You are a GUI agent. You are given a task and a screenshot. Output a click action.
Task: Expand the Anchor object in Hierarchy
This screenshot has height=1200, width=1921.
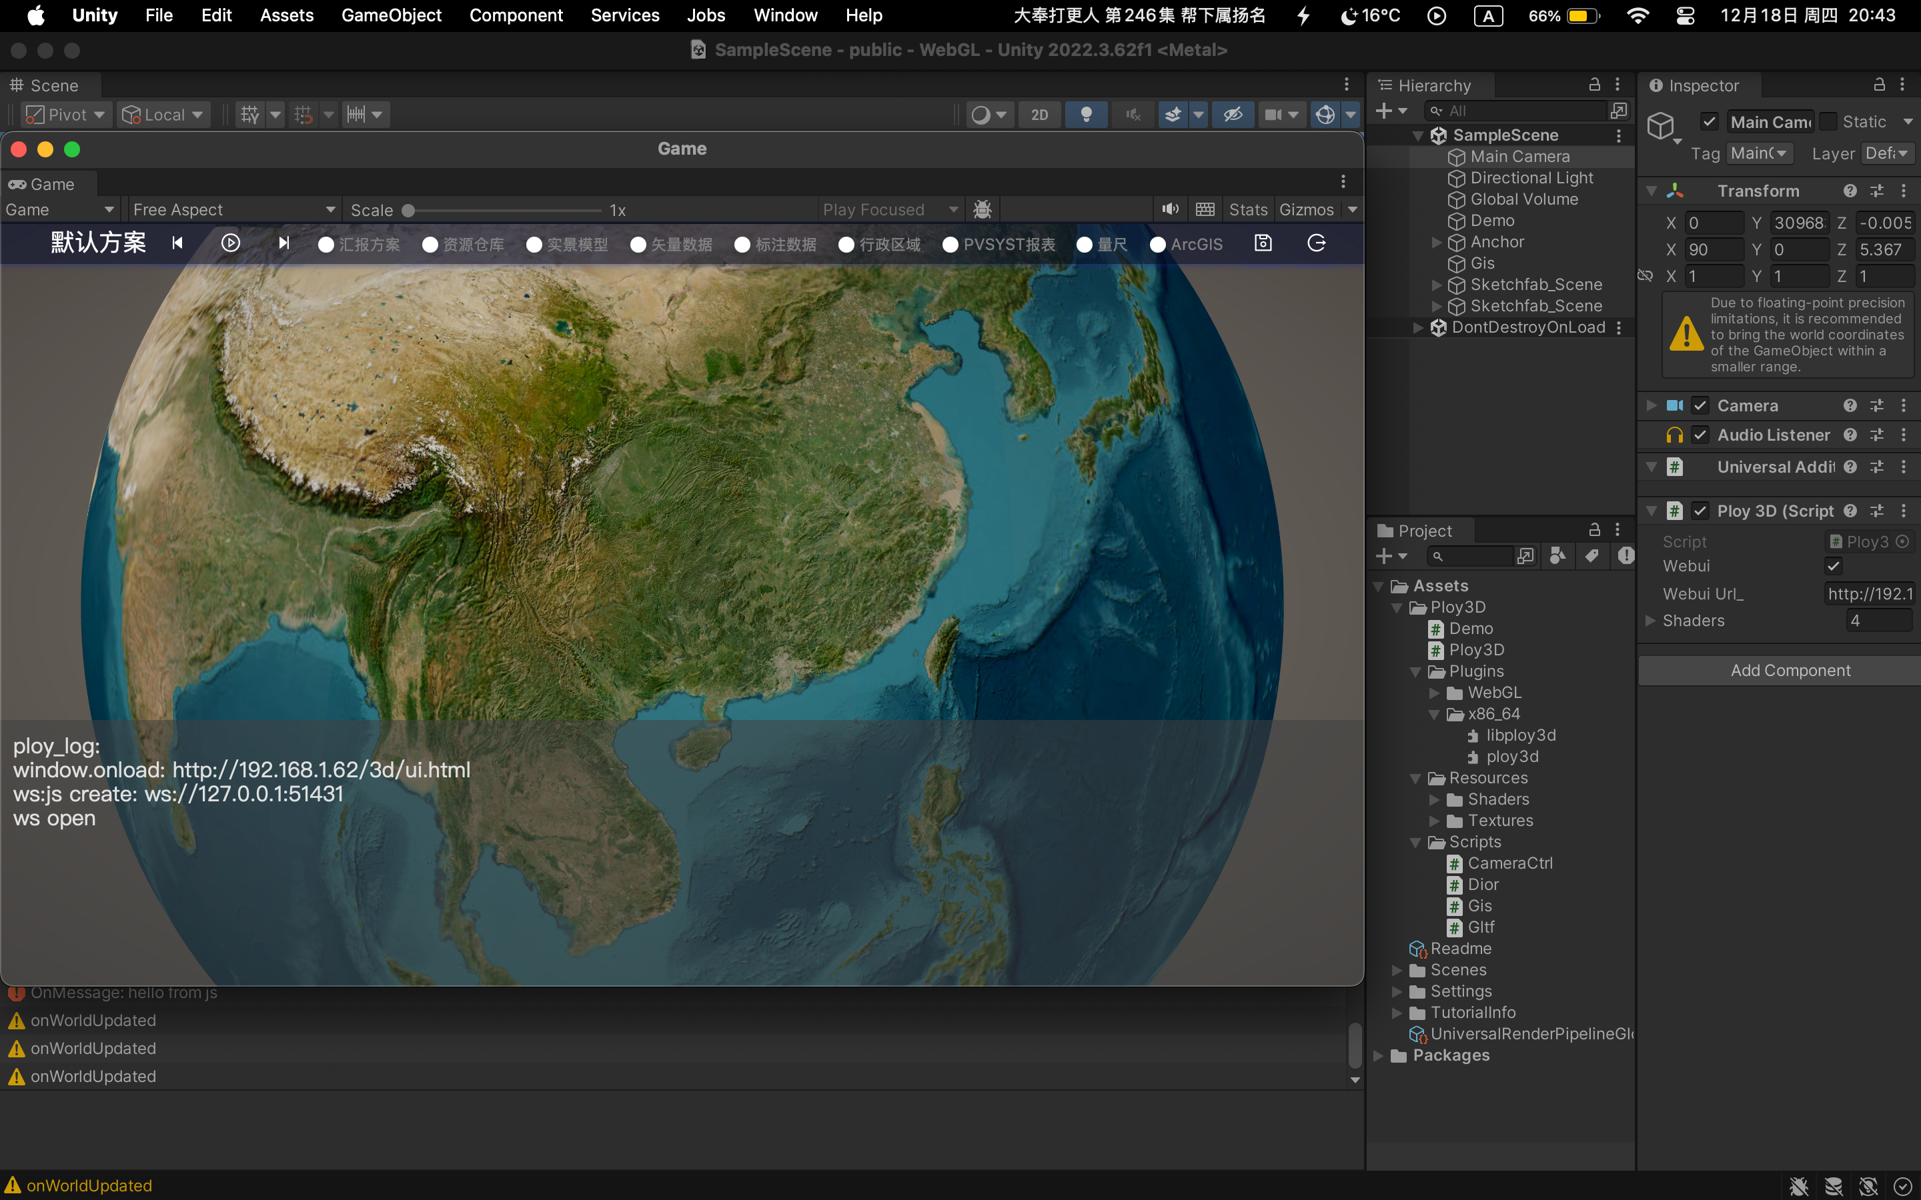[x=1436, y=242]
